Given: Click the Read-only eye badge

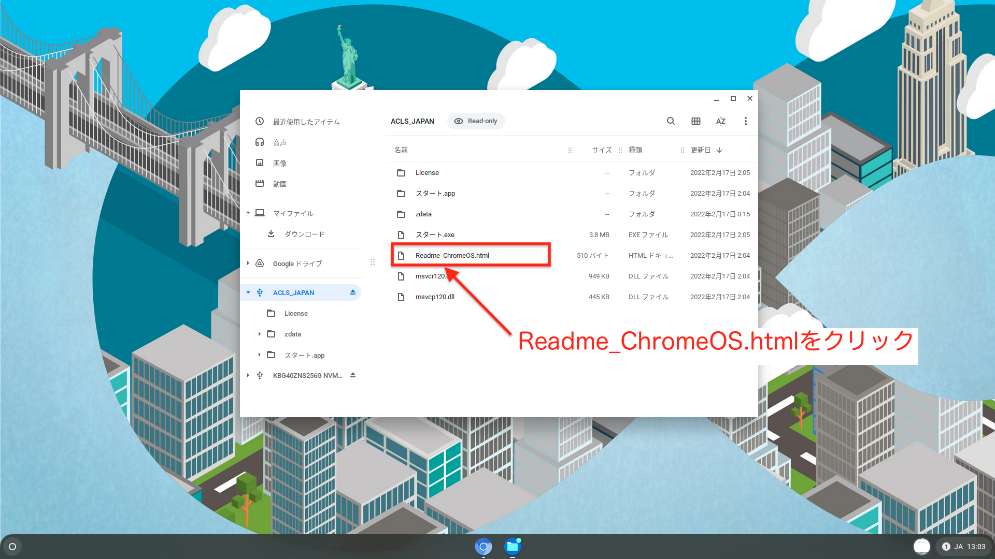Looking at the screenshot, I should tap(476, 121).
